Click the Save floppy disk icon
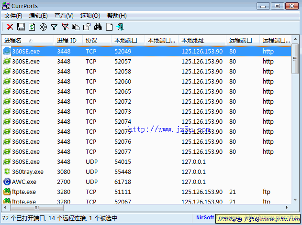This screenshot has height=225, width=302. [21, 27]
